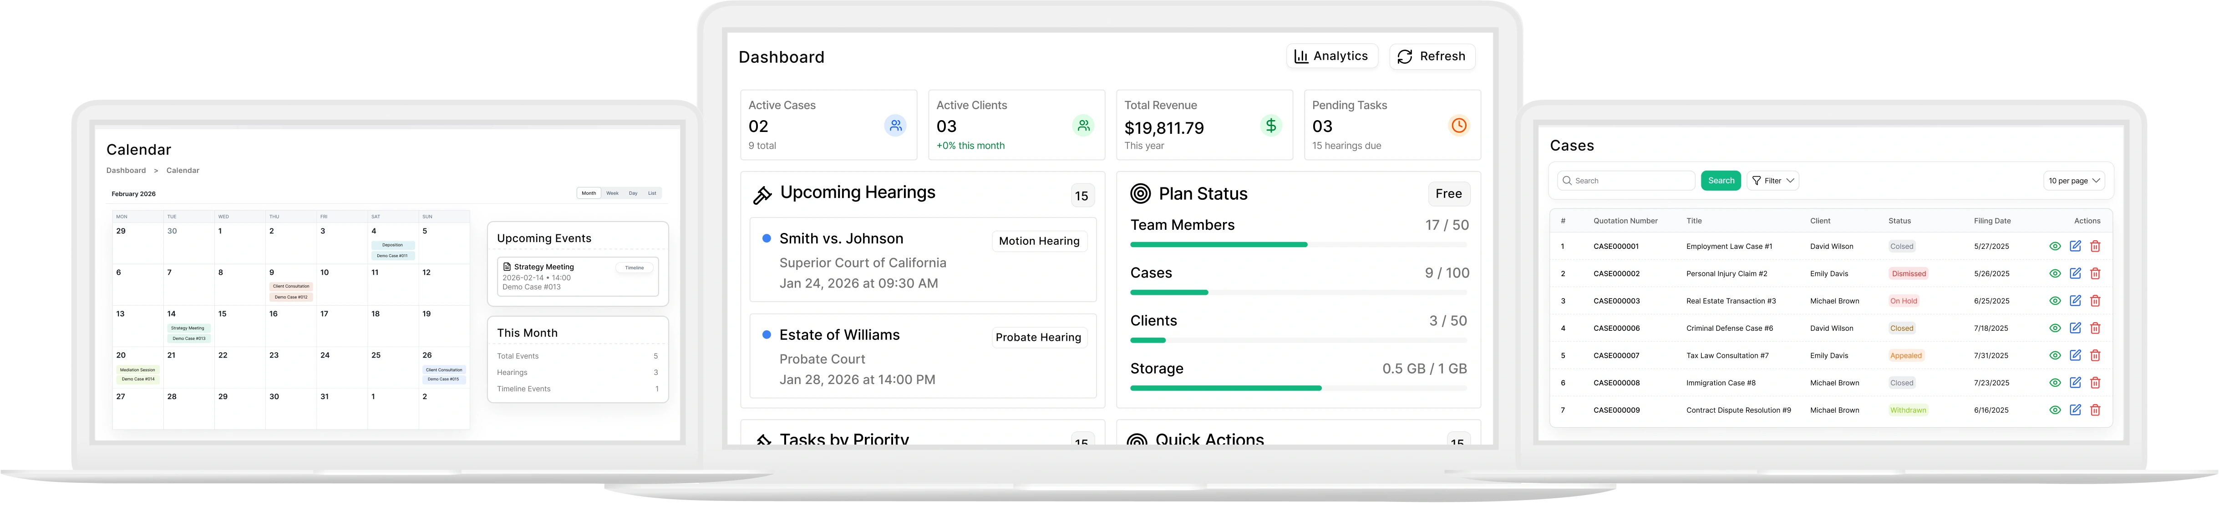
Task: Delete case CASE000003 with trash icon
Action: click(2095, 301)
